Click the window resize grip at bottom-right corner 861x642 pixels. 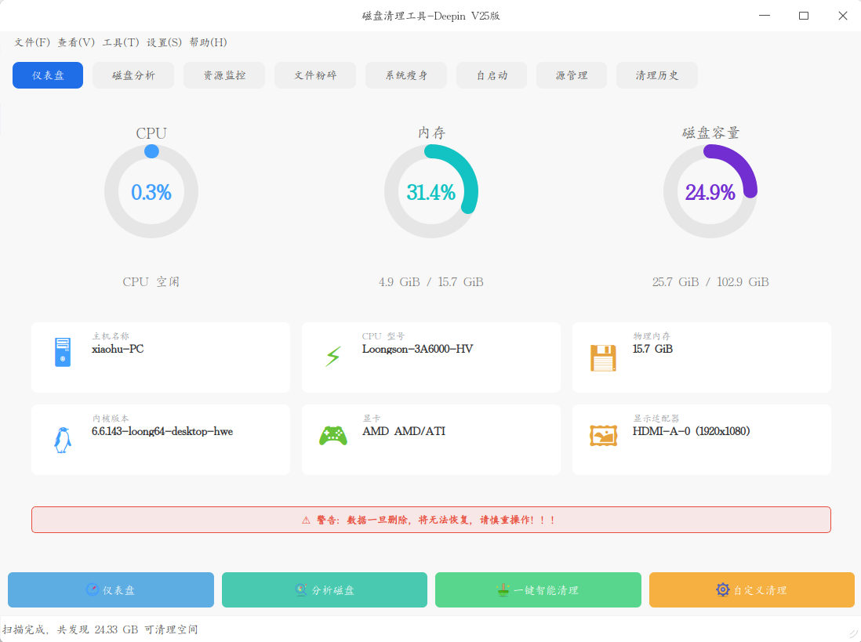[854, 635]
